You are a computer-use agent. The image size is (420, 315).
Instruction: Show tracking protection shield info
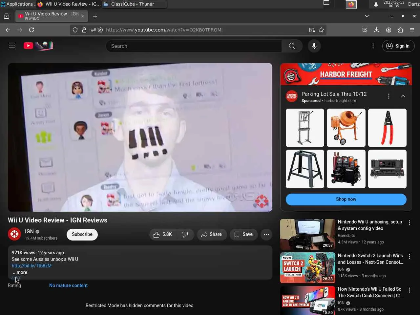75,30
